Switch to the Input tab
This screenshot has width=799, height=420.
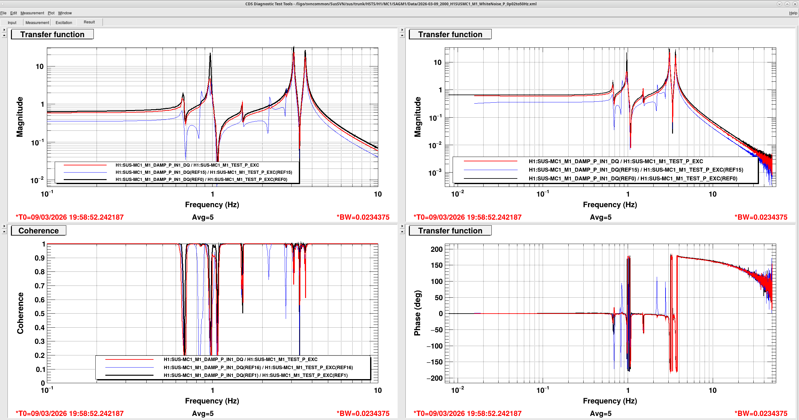[12, 22]
